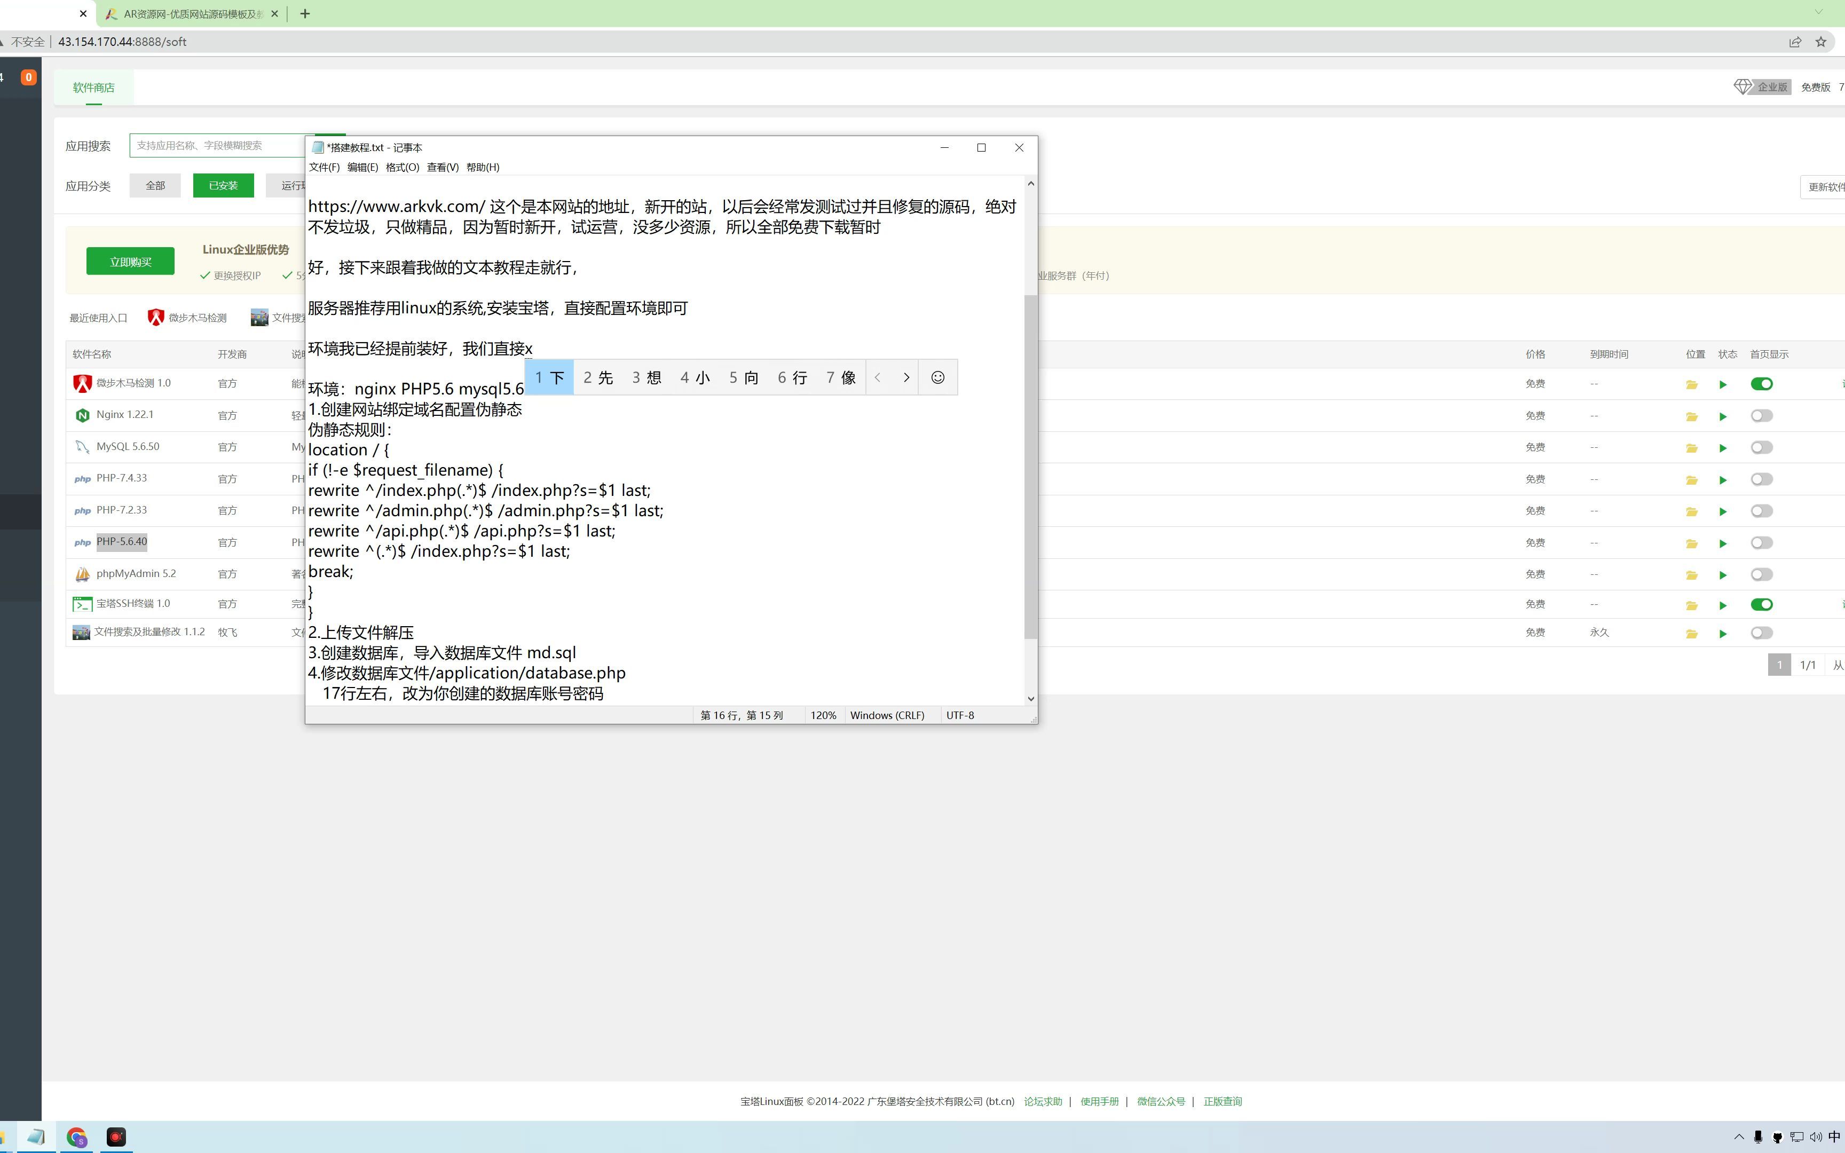Filter apps by 全部 category
Viewport: 1845px width, 1153px height.
tap(155, 185)
